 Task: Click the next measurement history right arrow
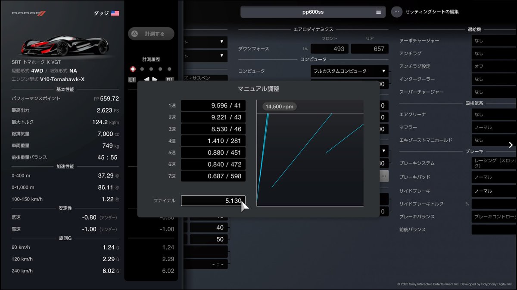pos(155,79)
